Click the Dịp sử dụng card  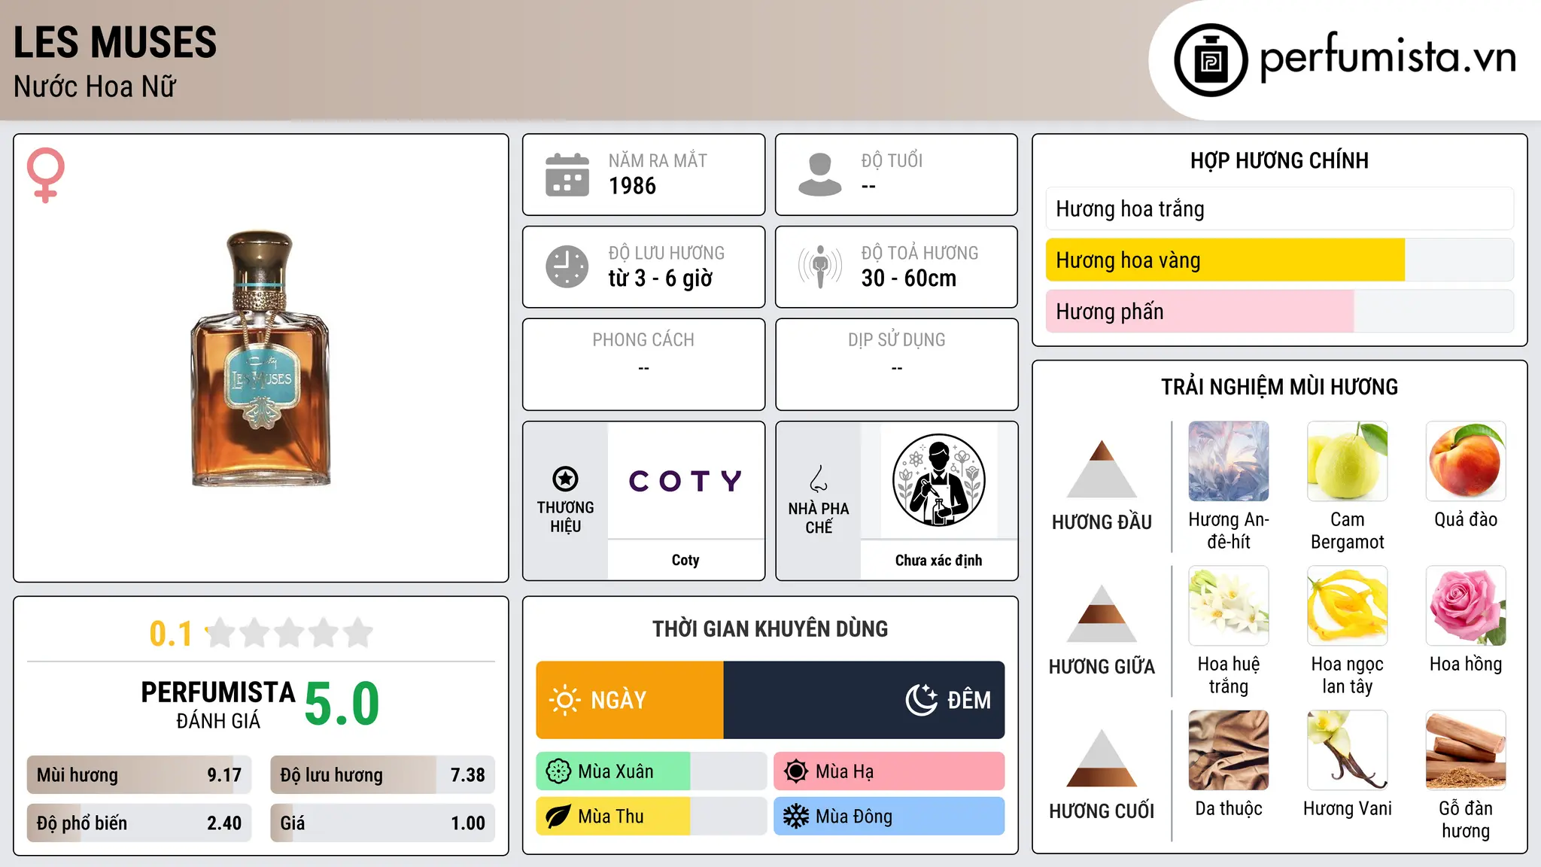pyautogui.click(x=896, y=364)
